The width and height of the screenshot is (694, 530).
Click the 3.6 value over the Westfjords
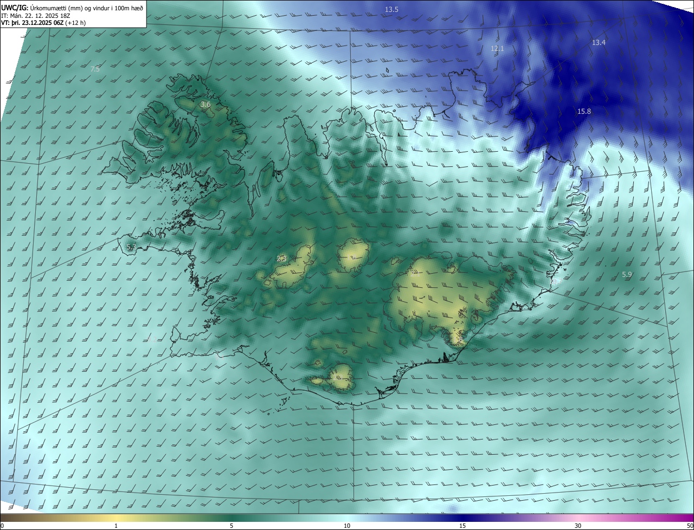tap(205, 105)
